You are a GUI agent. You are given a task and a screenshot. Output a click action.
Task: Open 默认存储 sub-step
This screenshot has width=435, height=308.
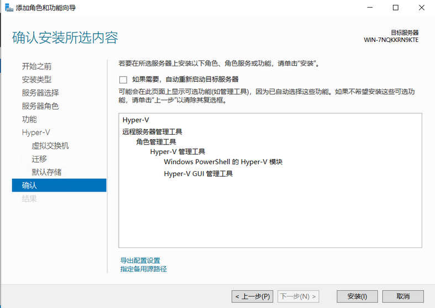(46, 172)
